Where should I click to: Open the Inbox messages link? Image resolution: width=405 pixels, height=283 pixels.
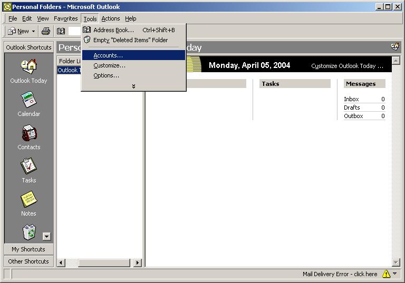pyautogui.click(x=351, y=99)
